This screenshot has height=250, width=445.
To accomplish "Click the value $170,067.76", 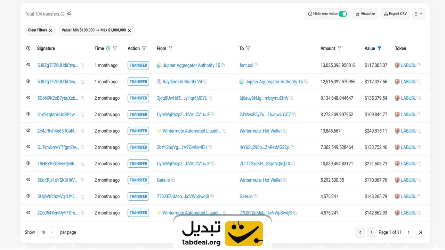I will pyautogui.click(x=376, y=180).
